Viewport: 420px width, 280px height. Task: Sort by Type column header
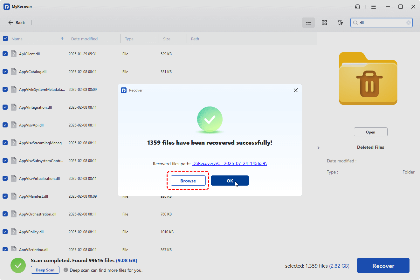[129, 39]
